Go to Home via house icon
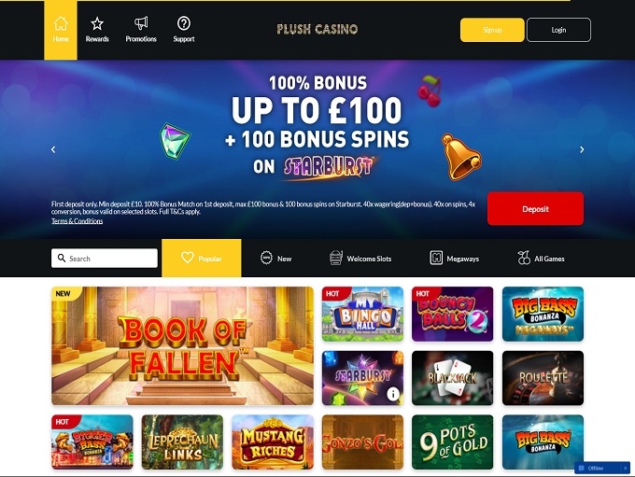This screenshot has height=477, width=635. click(61, 23)
